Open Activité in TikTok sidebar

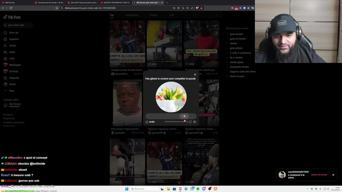click(11, 71)
